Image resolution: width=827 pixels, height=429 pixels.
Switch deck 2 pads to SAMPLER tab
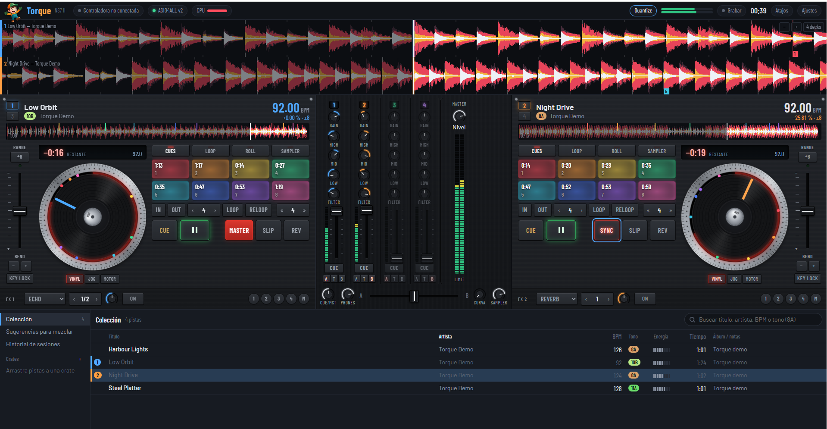tap(657, 151)
